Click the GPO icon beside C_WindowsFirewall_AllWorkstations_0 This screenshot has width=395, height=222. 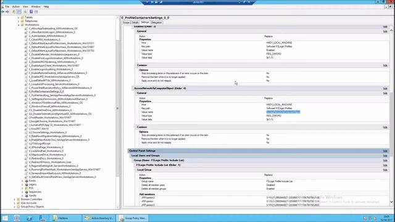click(26, 107)
